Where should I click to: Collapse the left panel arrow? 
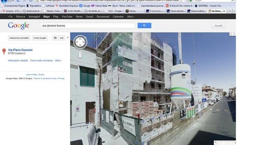pyautogui.click(x=68, y=38)
